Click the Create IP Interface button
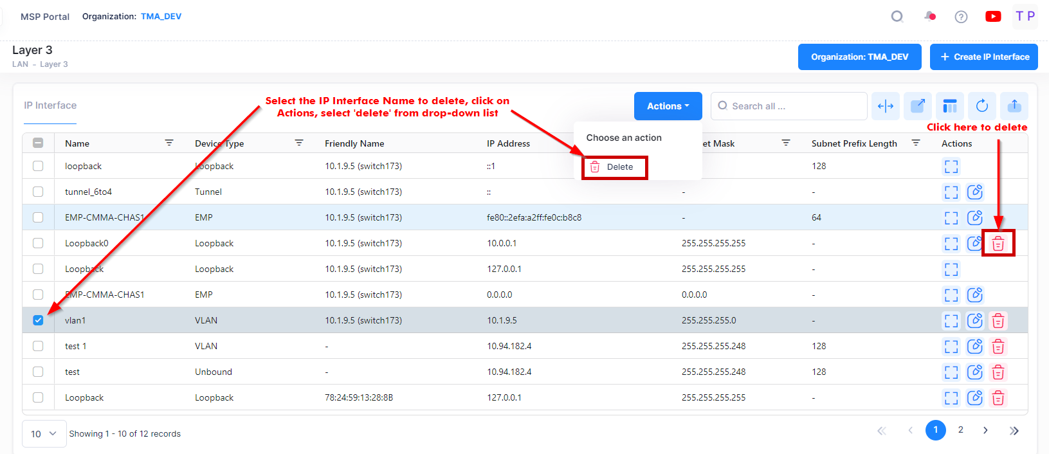The image size is (1049, 454). pyautogui.click(x=983, y=57)
